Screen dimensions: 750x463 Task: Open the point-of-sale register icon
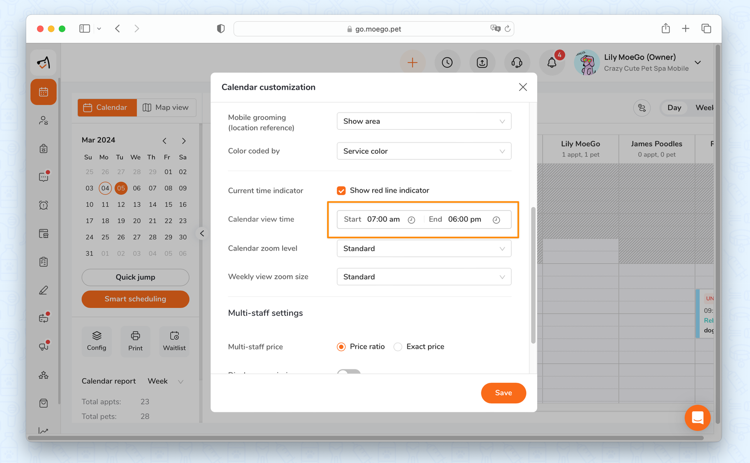pos(43,233)
